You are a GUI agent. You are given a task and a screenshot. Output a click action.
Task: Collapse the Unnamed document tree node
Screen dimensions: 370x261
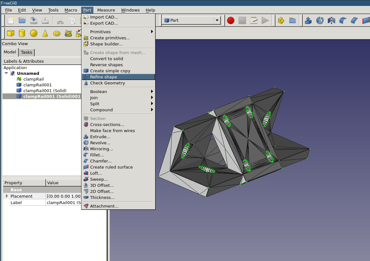pyautogui.click(x=6, y=73)
